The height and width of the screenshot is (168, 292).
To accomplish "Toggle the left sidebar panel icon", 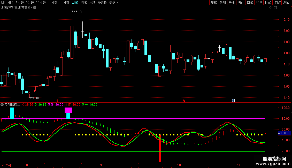I will coord(3,2).
